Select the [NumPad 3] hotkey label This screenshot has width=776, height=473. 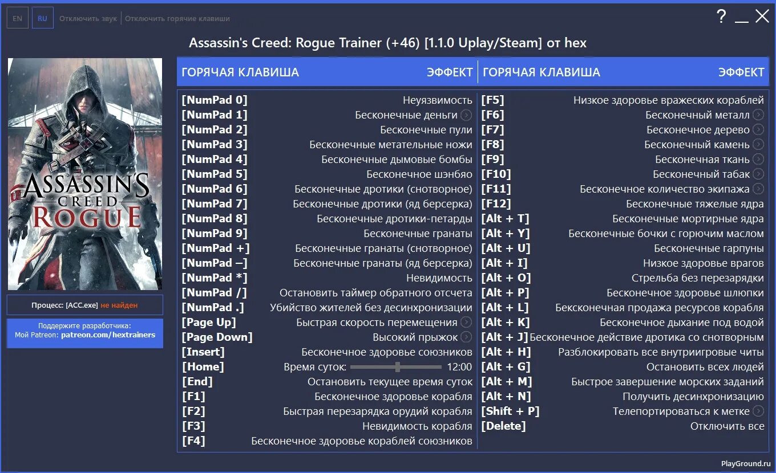coord(215,145)
